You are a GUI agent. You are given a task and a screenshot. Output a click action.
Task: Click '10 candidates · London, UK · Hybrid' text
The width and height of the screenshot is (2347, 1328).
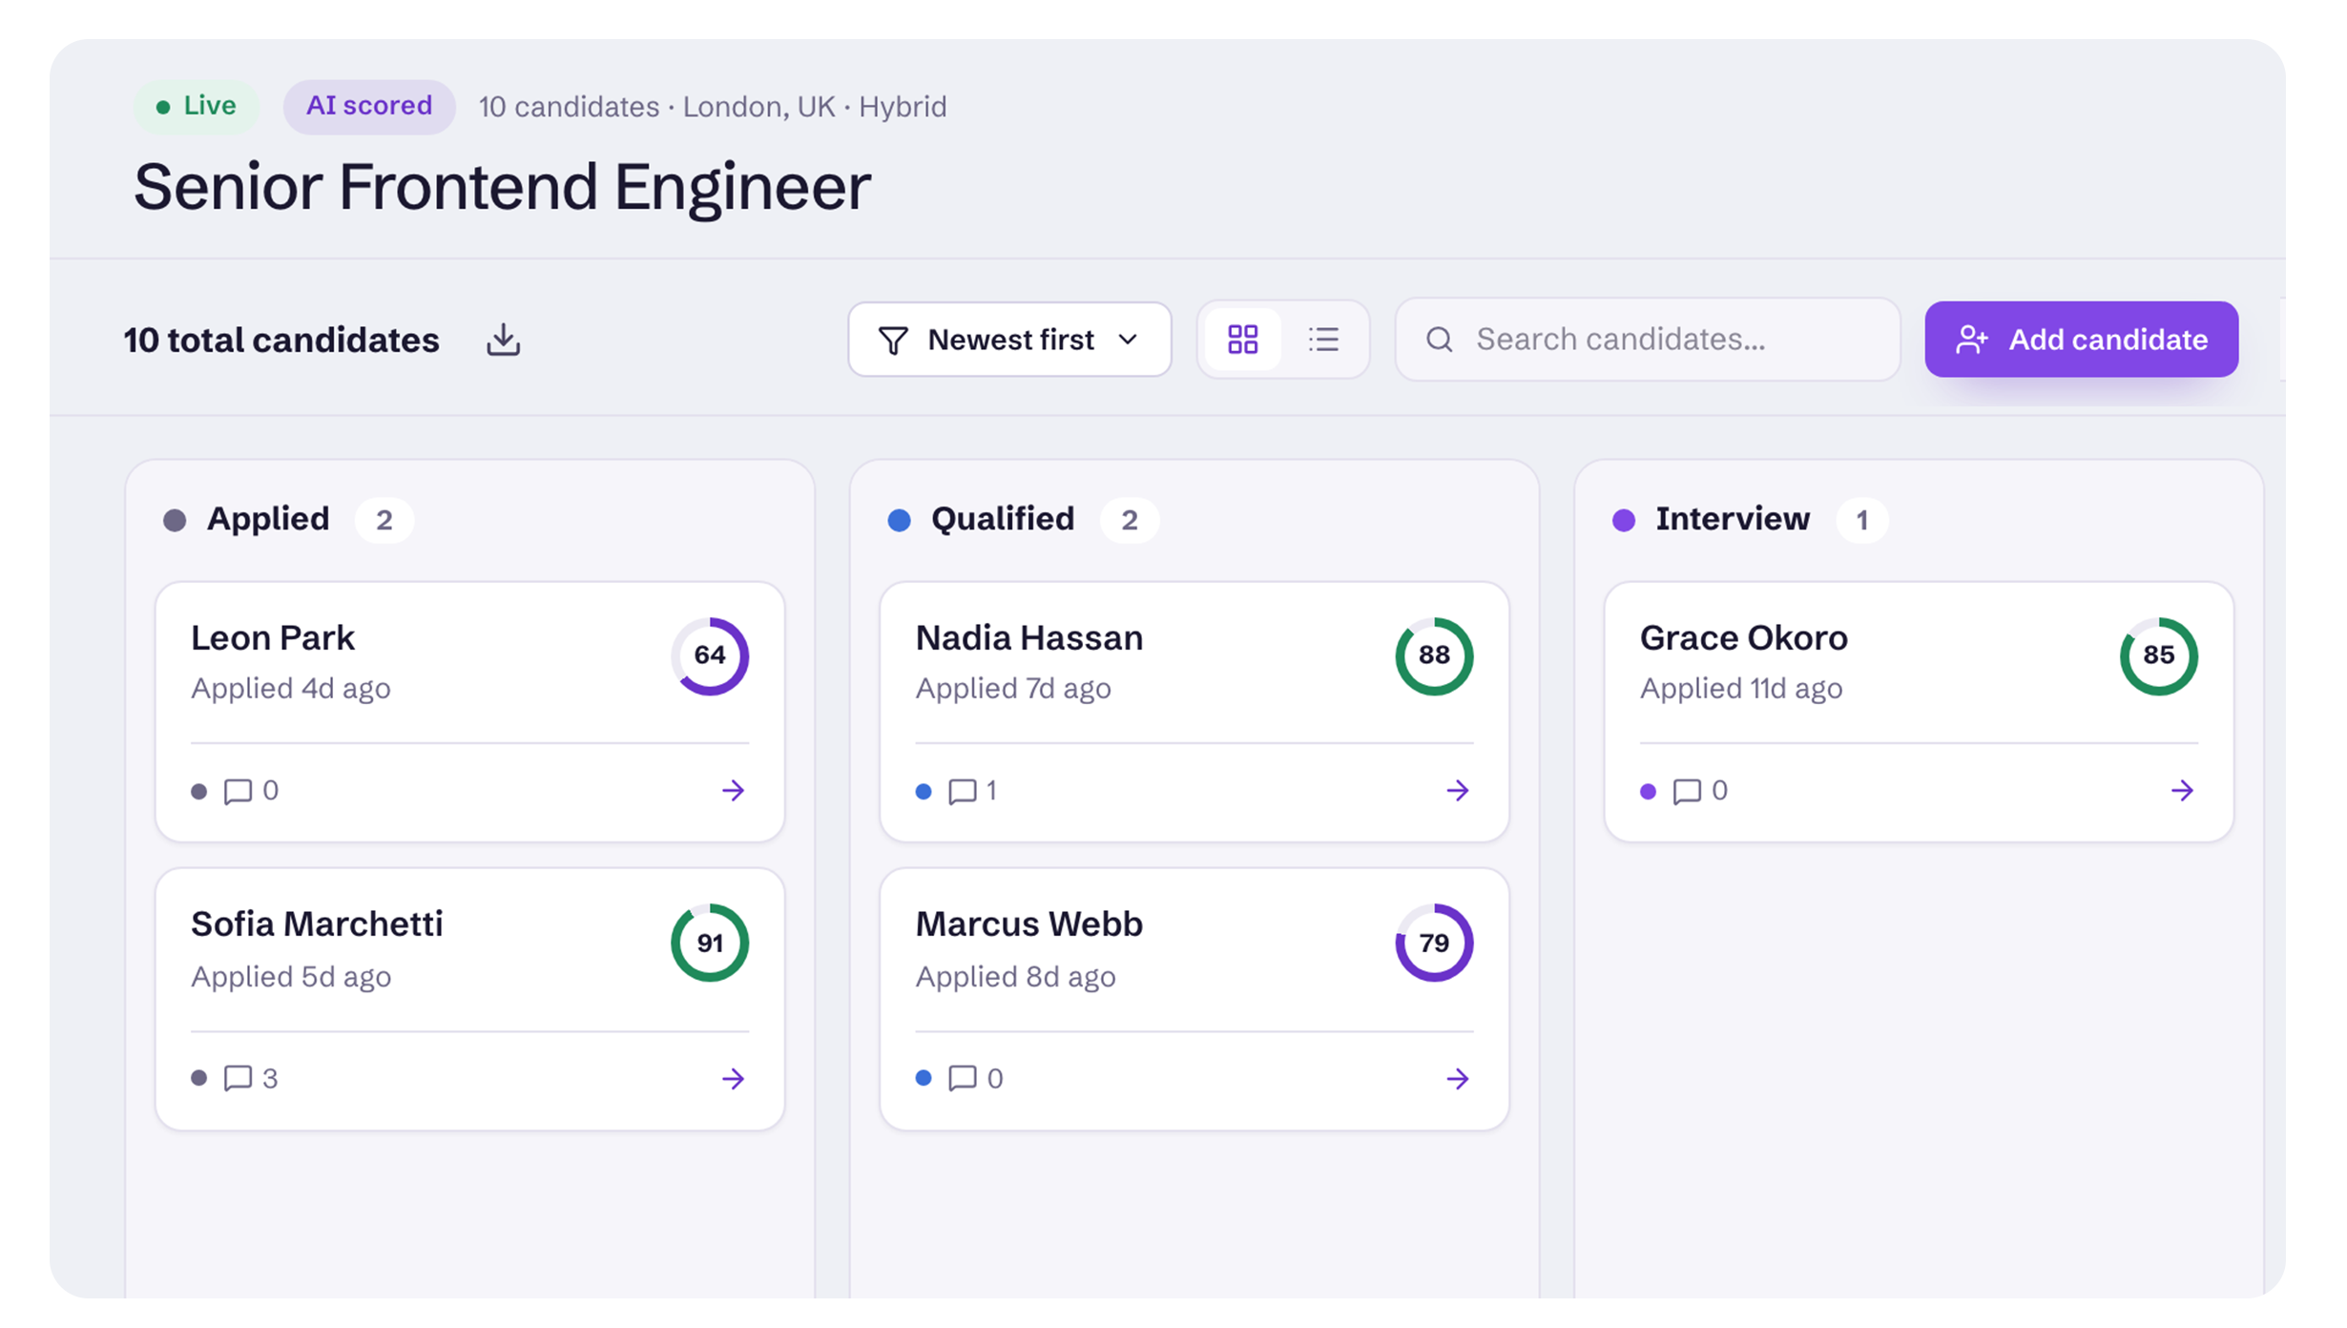[713, 106]
